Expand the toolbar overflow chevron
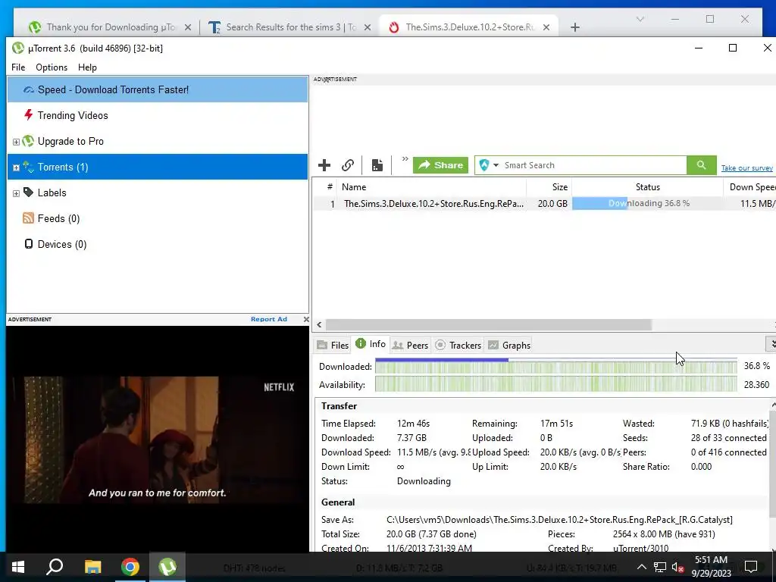The height and width of the screenshot is (582, 776). tap(405, 159)
